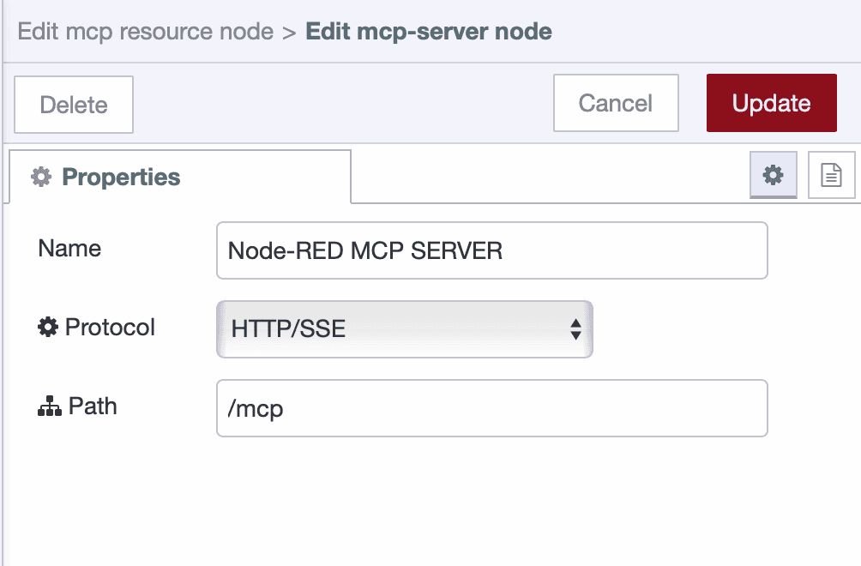Screen dimensions: 861x566
Task: Click the gear icon beside the Protocol label
Action: point(48,328)
